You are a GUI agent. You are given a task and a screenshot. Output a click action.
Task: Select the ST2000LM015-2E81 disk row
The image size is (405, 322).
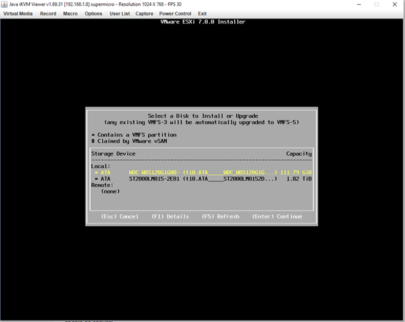tap(201, 179)
